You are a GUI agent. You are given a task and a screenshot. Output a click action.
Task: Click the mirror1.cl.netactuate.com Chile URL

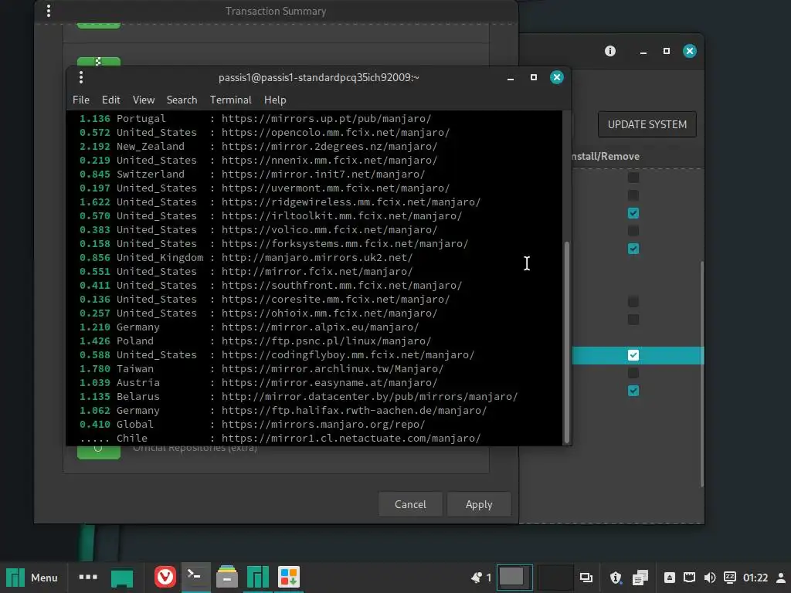(351, 439)
